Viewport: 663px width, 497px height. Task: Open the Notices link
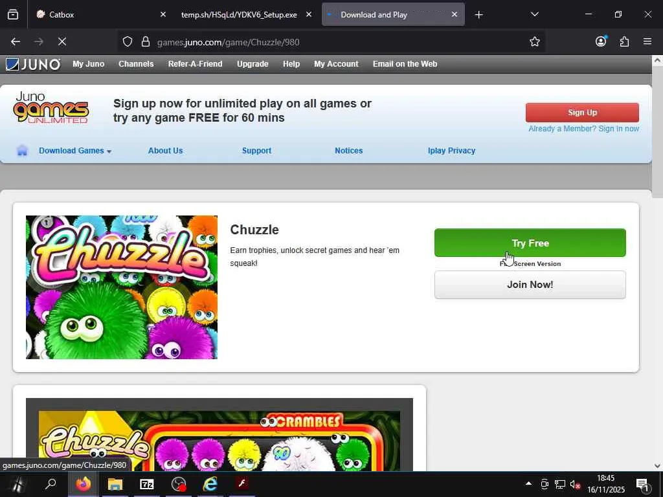348,150
